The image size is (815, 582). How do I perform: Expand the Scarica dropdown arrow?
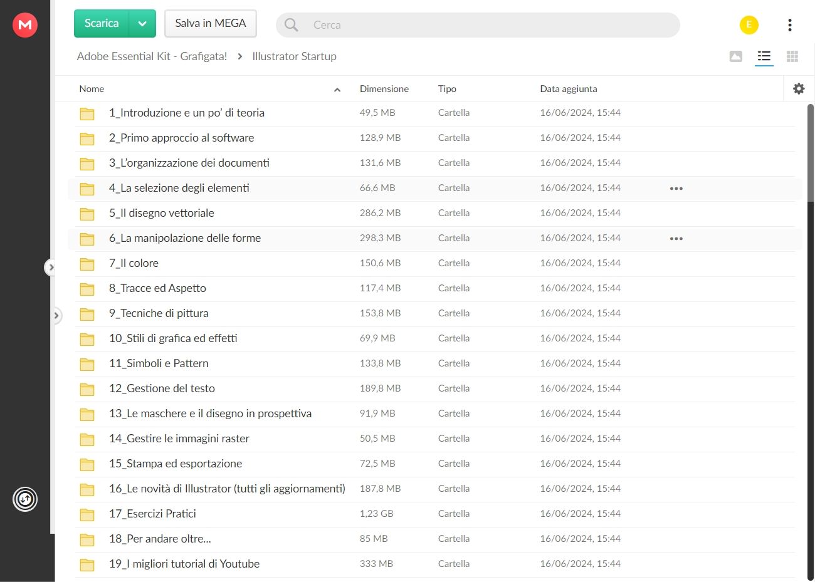(x=142, y=23)
